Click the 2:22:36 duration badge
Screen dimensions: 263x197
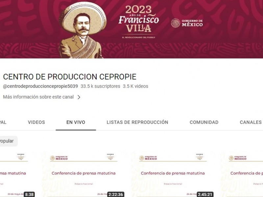coord(116,194)
